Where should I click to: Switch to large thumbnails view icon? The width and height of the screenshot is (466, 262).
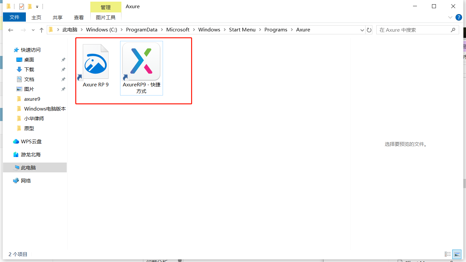click(x=457, y=254)
